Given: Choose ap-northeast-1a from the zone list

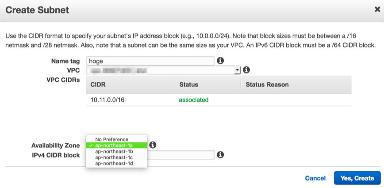Looking at the screenshot, I should (116, 146).
